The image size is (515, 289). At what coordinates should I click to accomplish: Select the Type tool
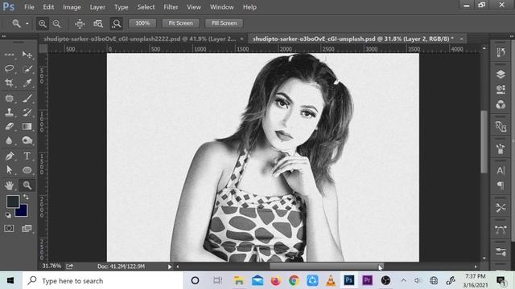pyautogui.click(x=27, y=156)
